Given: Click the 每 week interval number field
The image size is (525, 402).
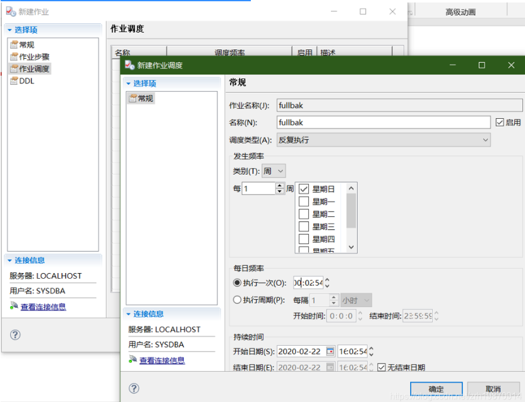Looking at the screenshot, I should point(259,188).
